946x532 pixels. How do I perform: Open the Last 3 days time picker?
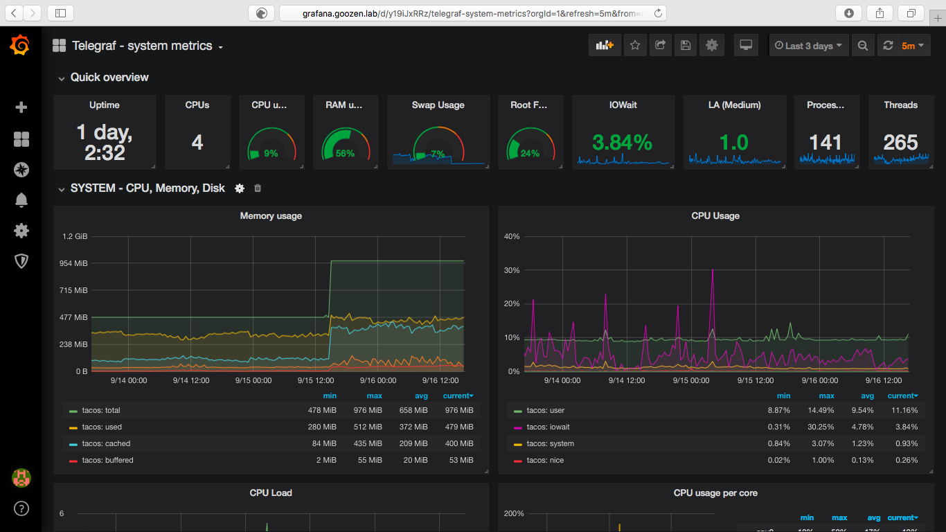pos(808,46)
